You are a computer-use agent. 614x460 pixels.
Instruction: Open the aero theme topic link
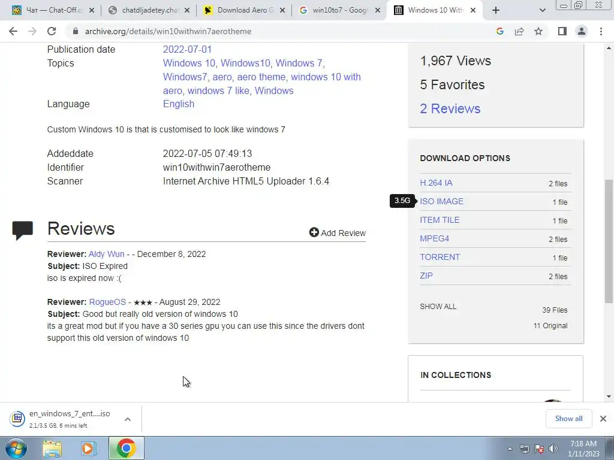click(261, 77)
